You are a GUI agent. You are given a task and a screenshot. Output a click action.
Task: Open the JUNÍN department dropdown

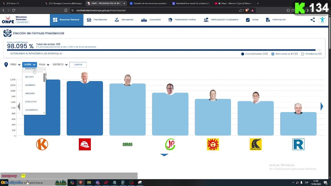pos(29,65)
